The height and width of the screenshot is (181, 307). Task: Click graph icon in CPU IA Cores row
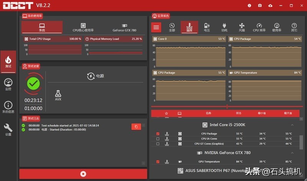click(x=167, y=139)
